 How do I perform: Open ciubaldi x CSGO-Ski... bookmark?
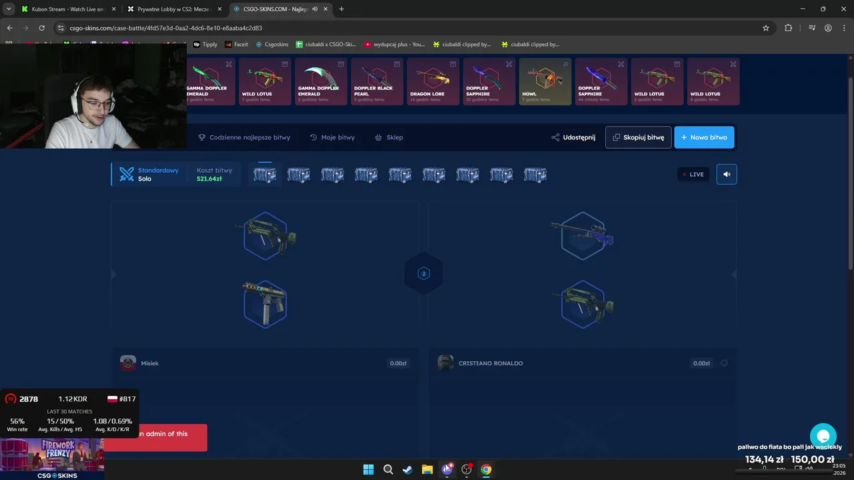(326, 45)
